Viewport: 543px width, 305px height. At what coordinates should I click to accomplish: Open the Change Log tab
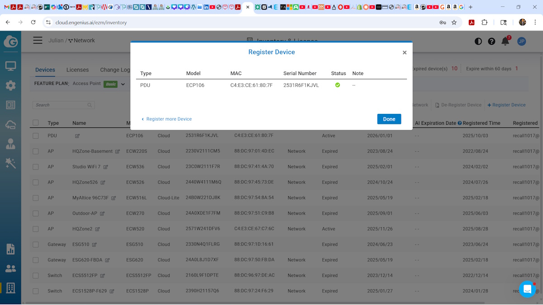tap(115, 70)
